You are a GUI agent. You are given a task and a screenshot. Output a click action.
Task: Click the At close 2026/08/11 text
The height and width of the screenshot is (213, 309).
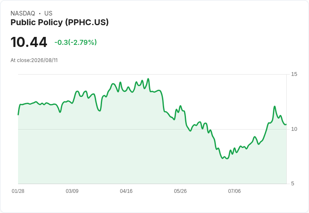pos(34,60)
